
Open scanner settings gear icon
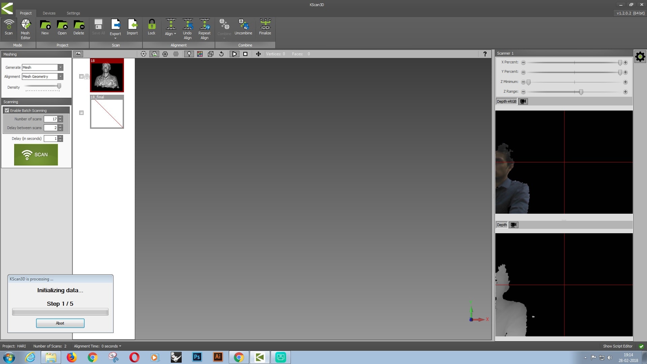[x=640, y=56]
